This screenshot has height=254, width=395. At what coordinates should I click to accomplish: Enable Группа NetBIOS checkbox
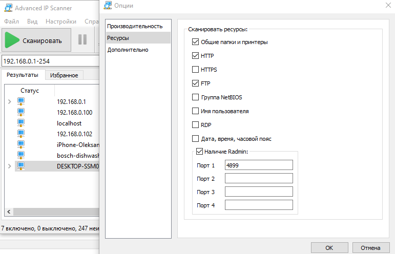[x=195, y=97]
